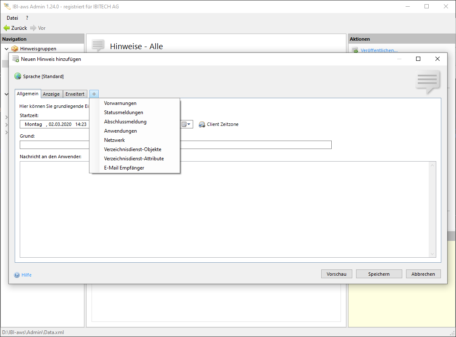The image size is (456, 337).
Task: Open the Datei menu
Action: click(x=12, y=18)
